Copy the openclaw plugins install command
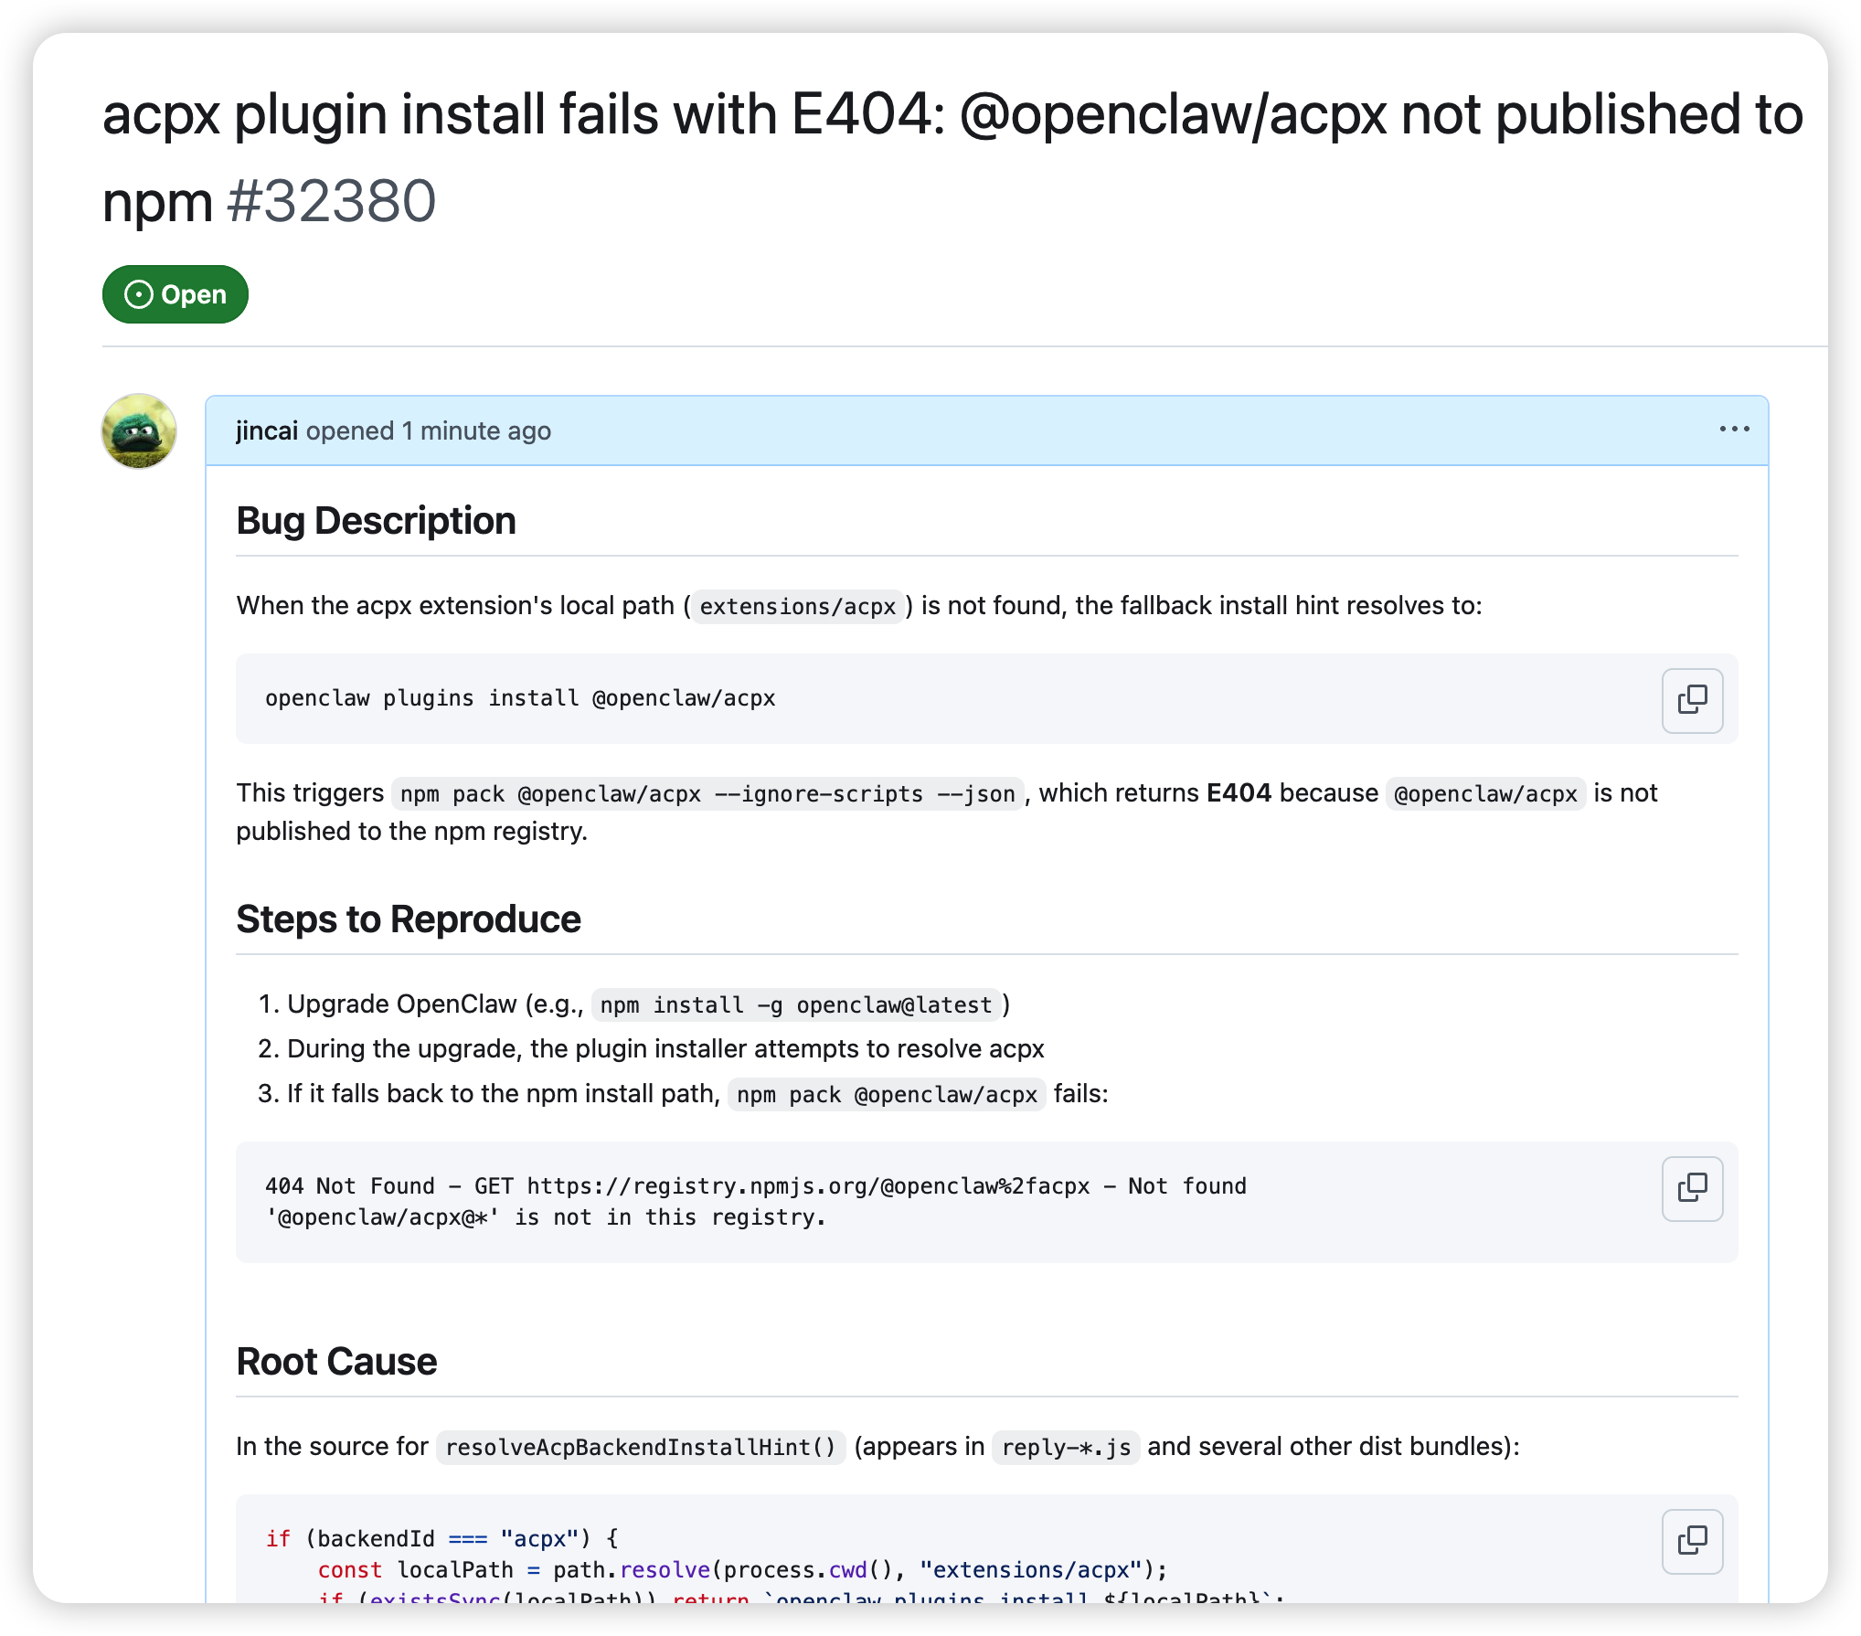The image size is (1861, 1636). [1692, 699]
